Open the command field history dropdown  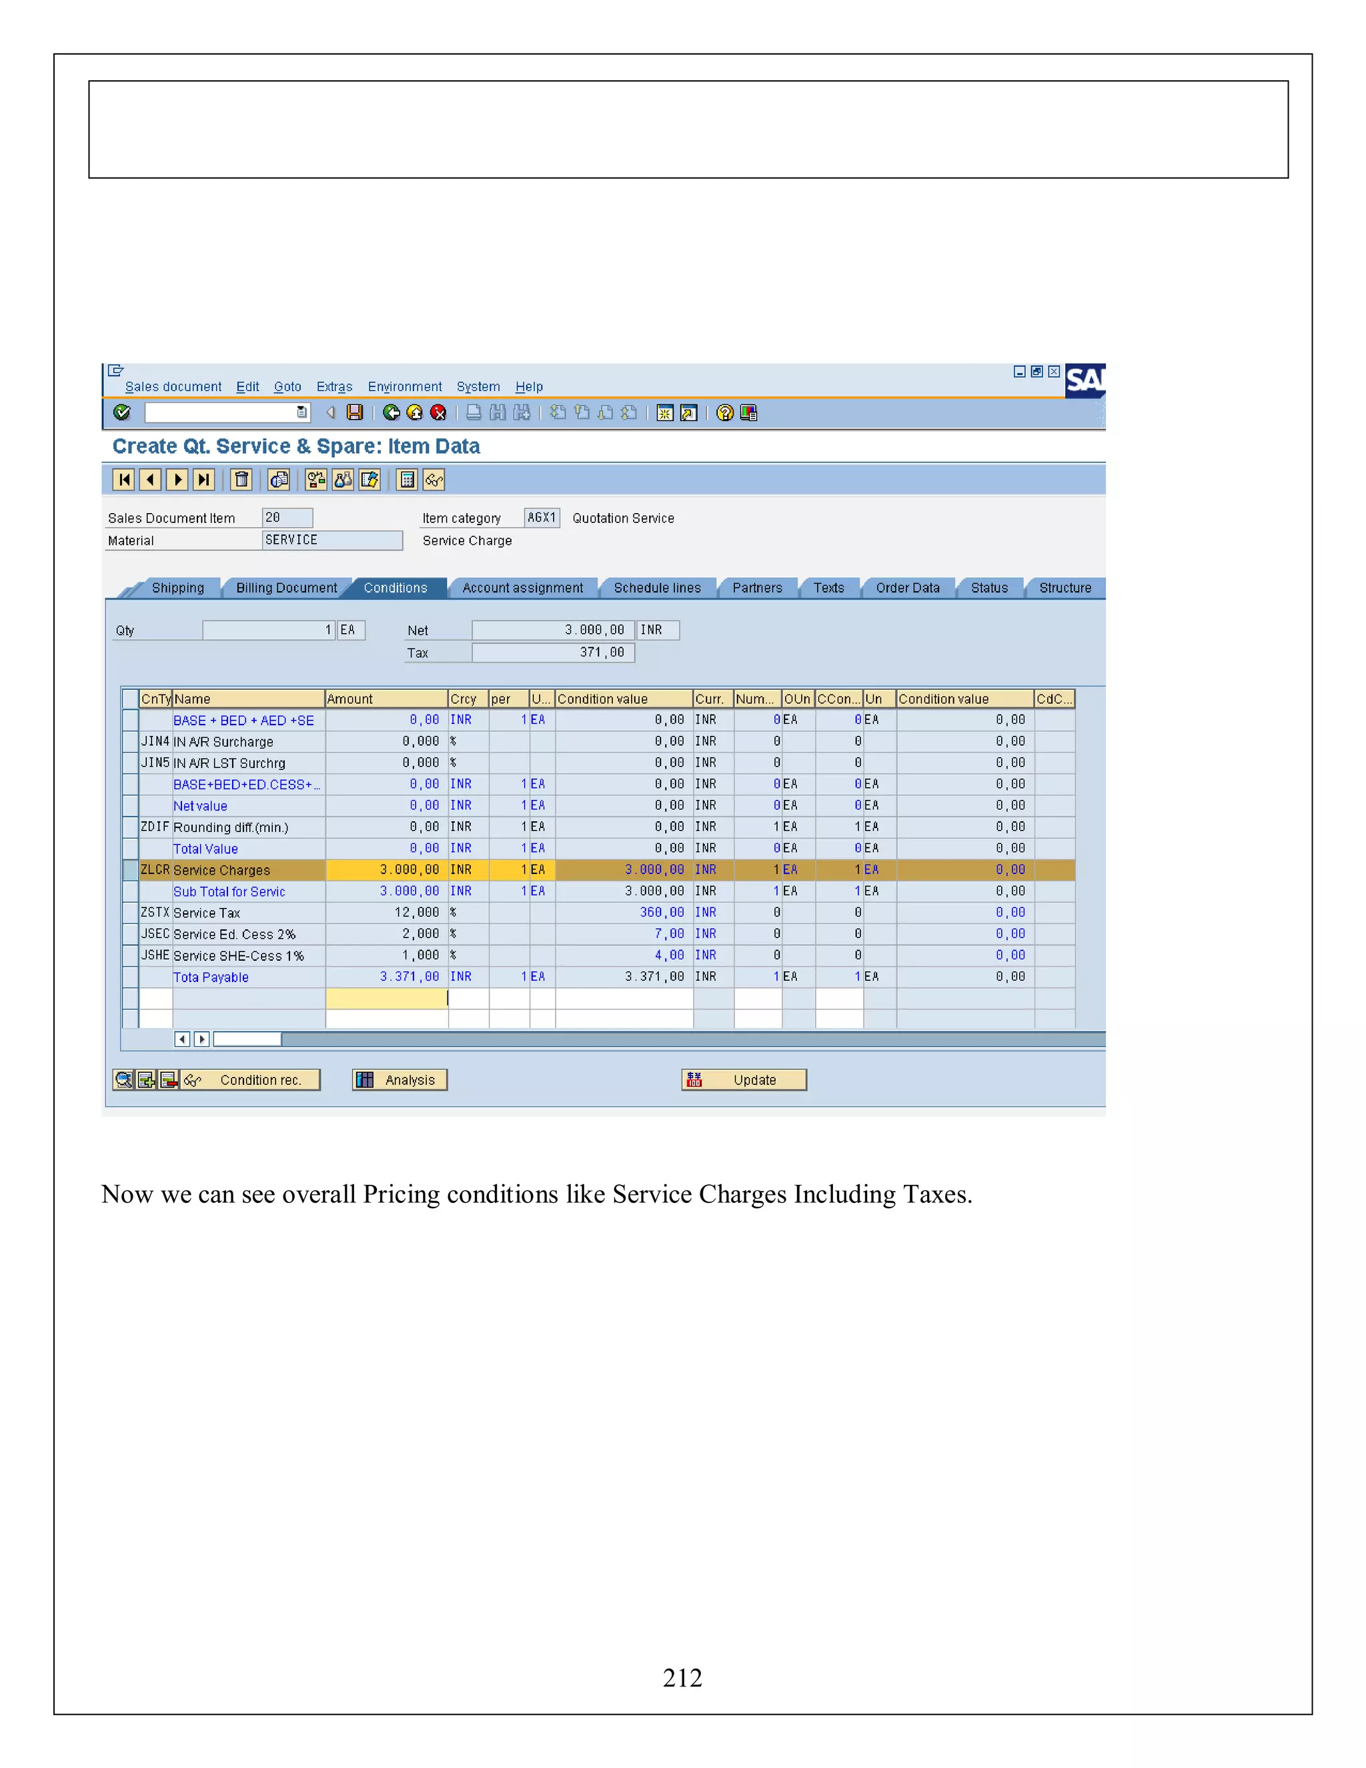click(302, 413)
